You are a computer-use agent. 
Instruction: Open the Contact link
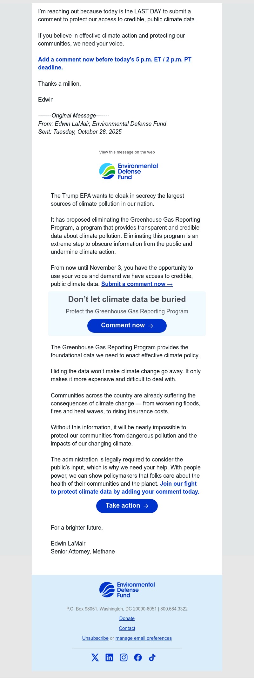coord(127,628)
